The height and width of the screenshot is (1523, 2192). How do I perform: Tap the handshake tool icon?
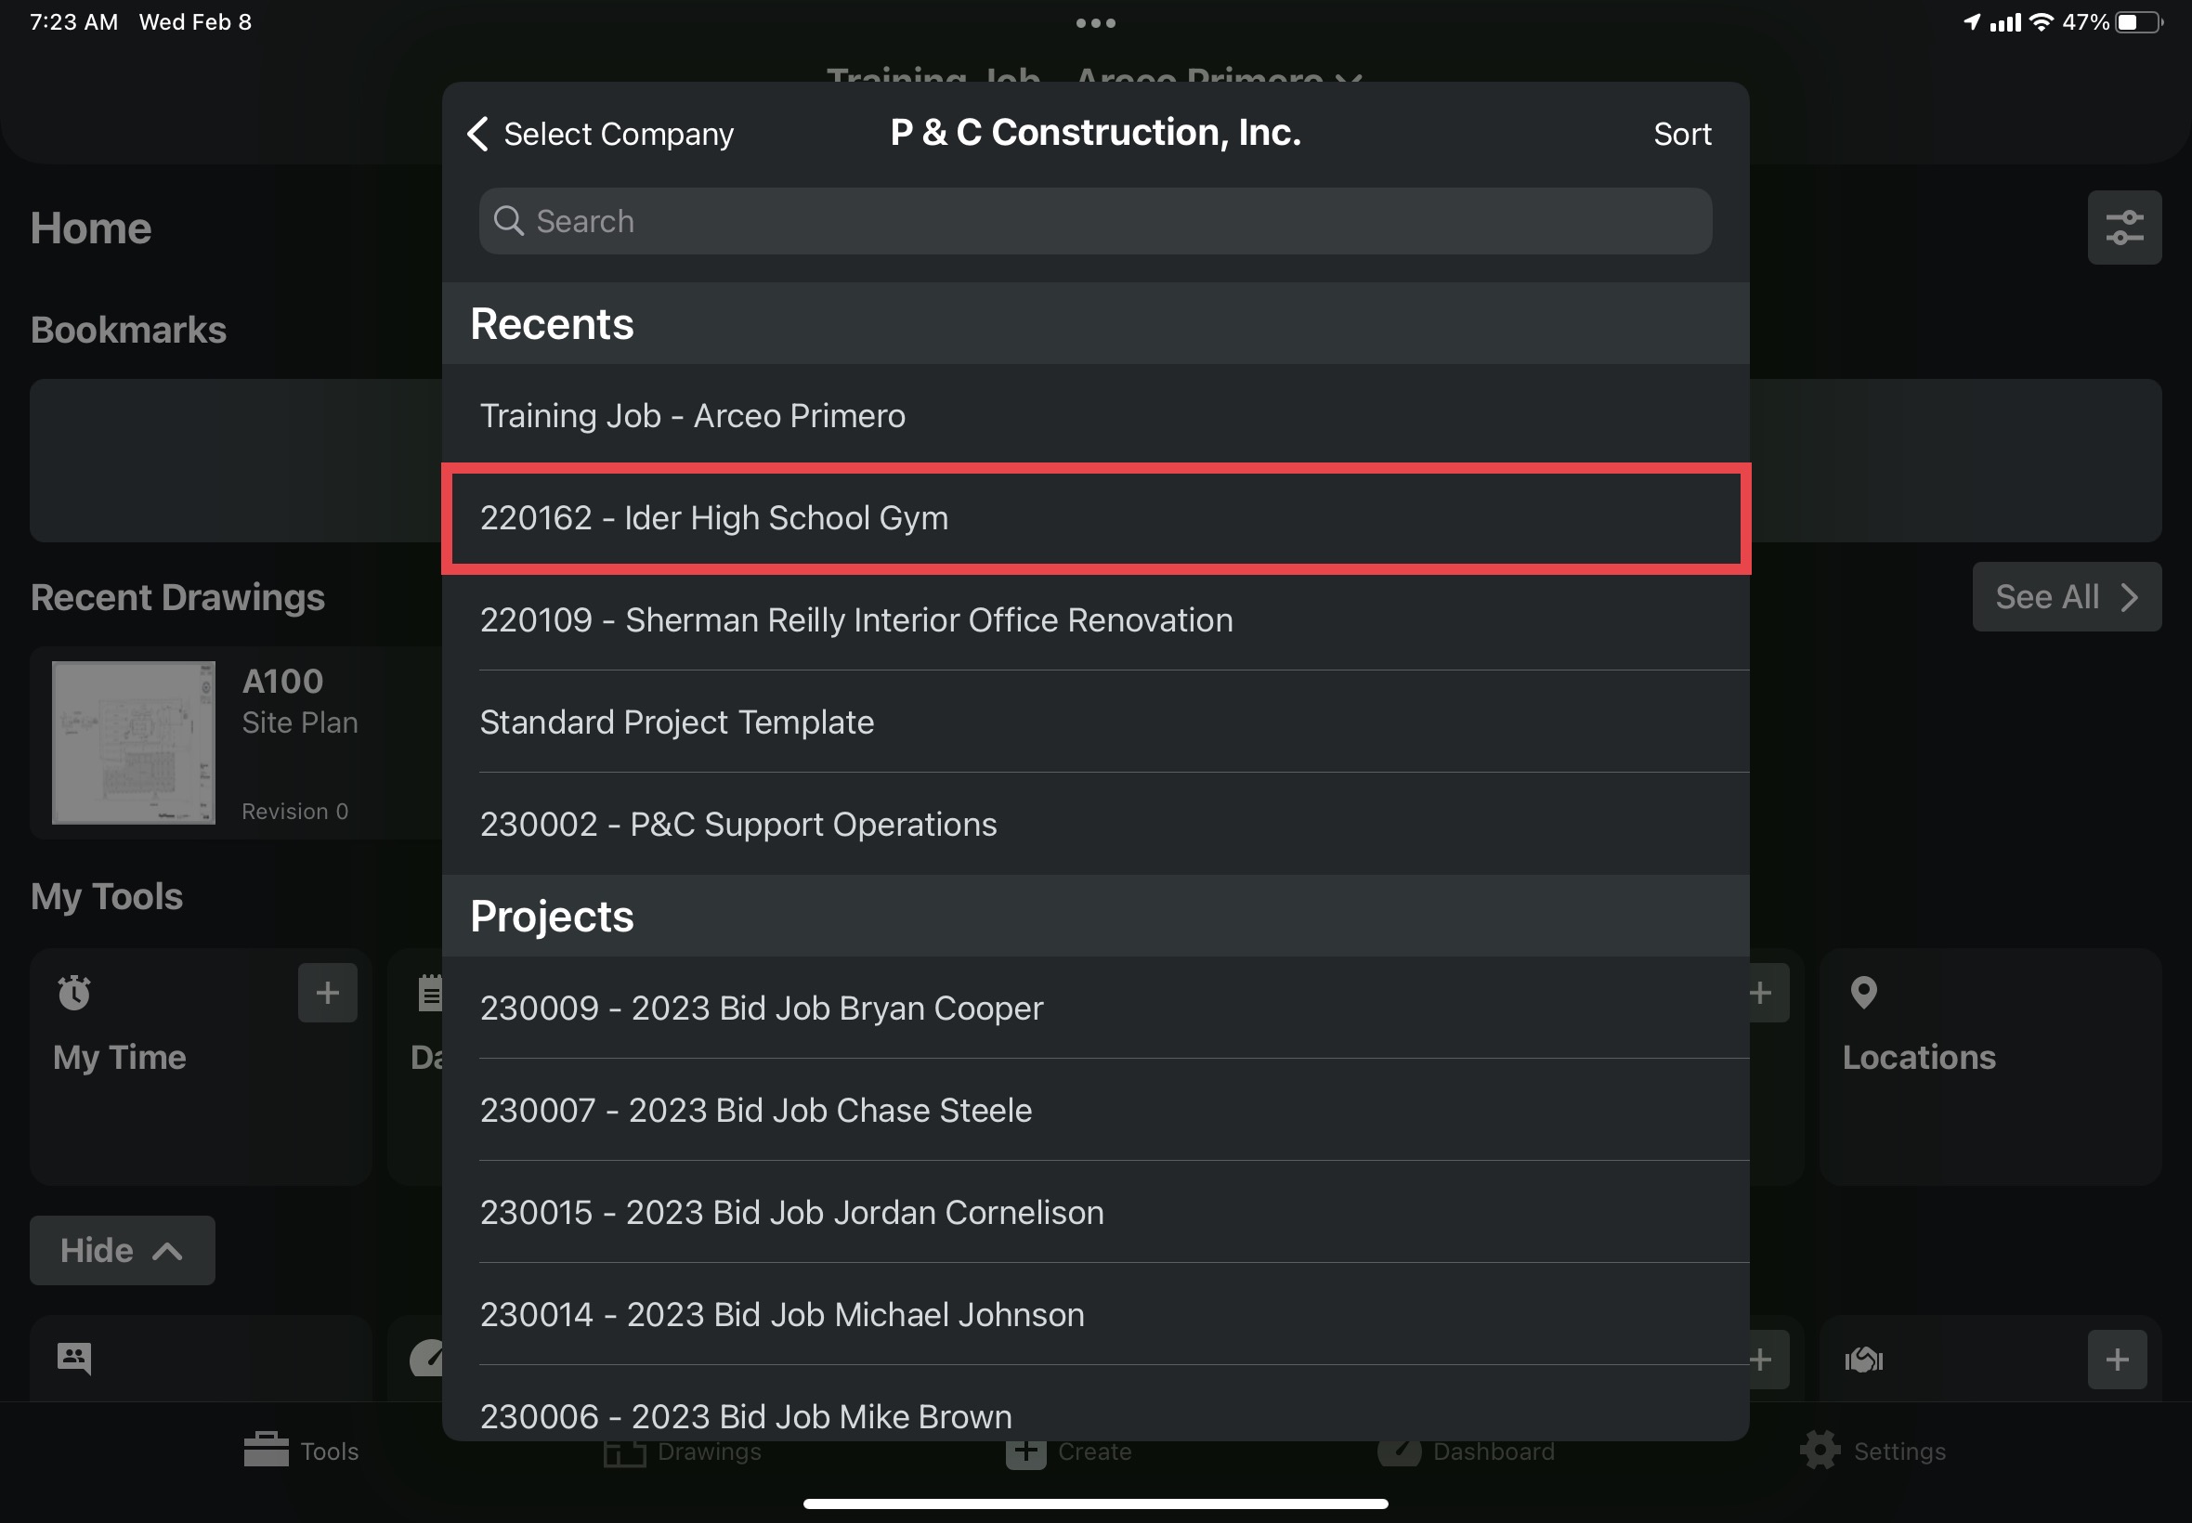[x=1863, y=1359]
